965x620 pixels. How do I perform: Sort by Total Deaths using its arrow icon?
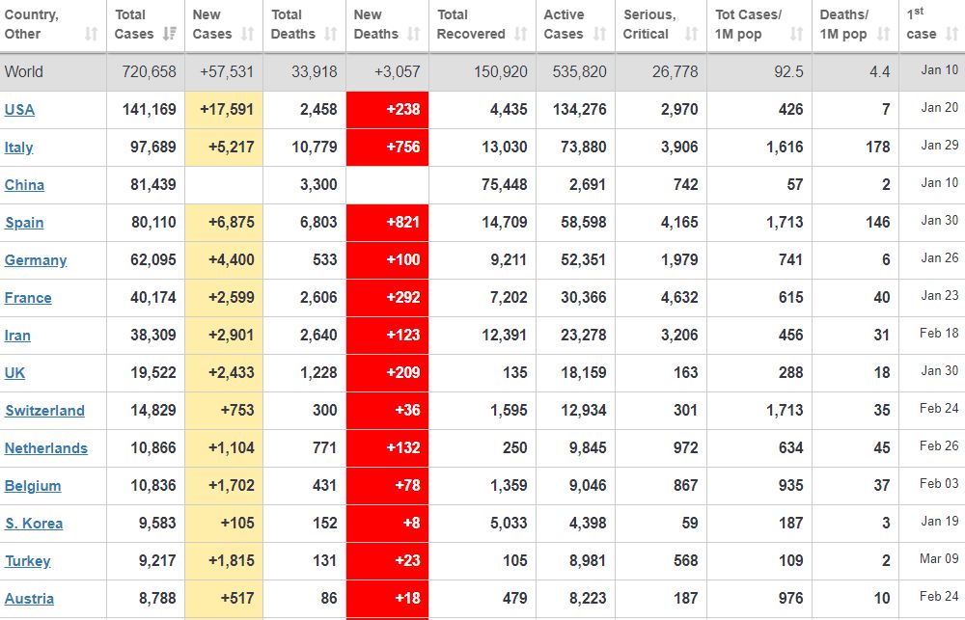[331, 34]
